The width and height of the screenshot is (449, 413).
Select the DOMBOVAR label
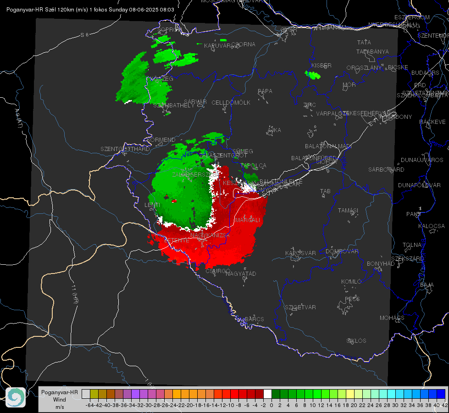point(342,251)
